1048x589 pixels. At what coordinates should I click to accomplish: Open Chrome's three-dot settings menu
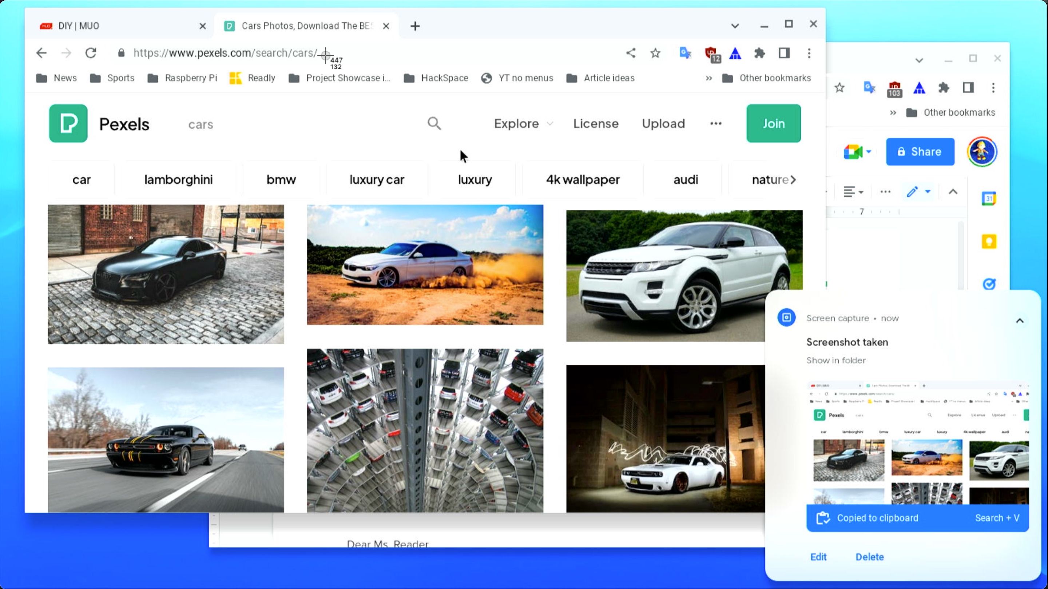809,53
